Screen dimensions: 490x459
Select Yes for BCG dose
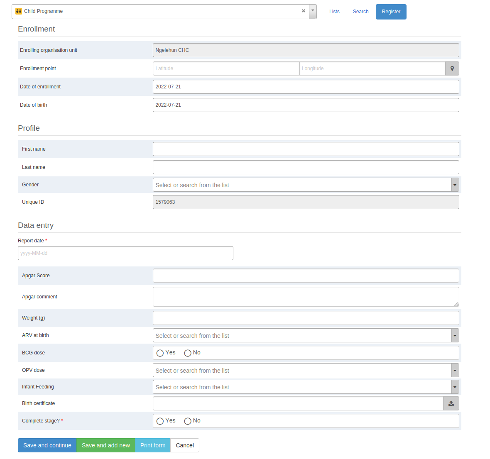[x=160, y=353]
